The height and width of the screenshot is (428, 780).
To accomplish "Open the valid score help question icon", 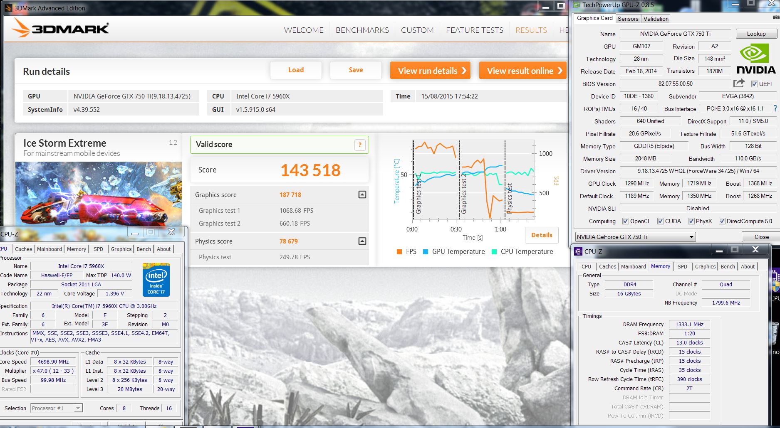I will tap(360, 145).
